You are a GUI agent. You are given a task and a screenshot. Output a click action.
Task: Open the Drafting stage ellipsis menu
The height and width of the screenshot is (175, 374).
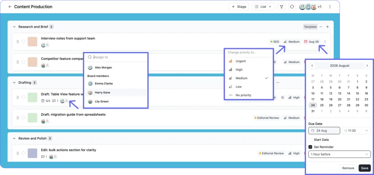(x=278, y=83)
